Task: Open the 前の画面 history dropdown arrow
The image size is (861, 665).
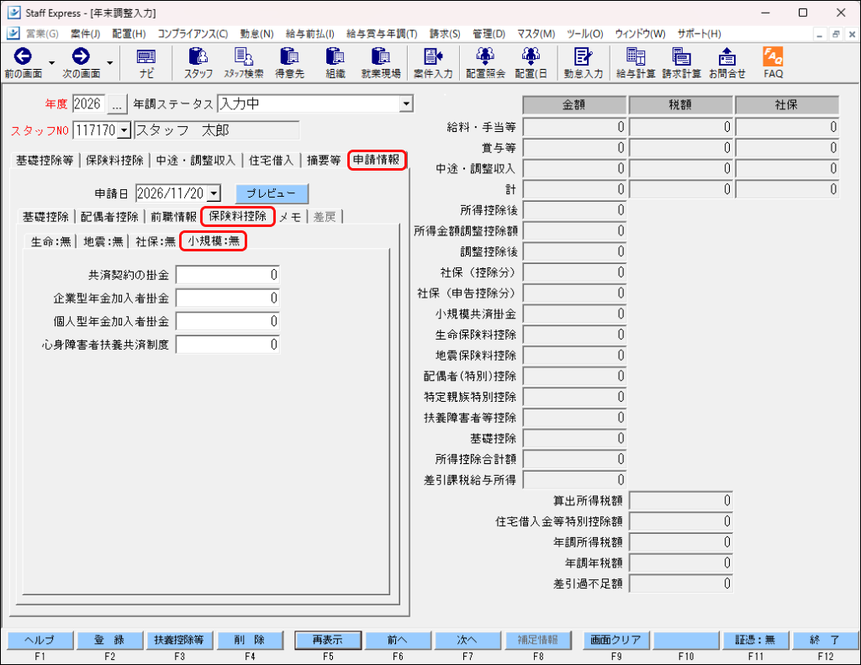Action: point(51,62)
